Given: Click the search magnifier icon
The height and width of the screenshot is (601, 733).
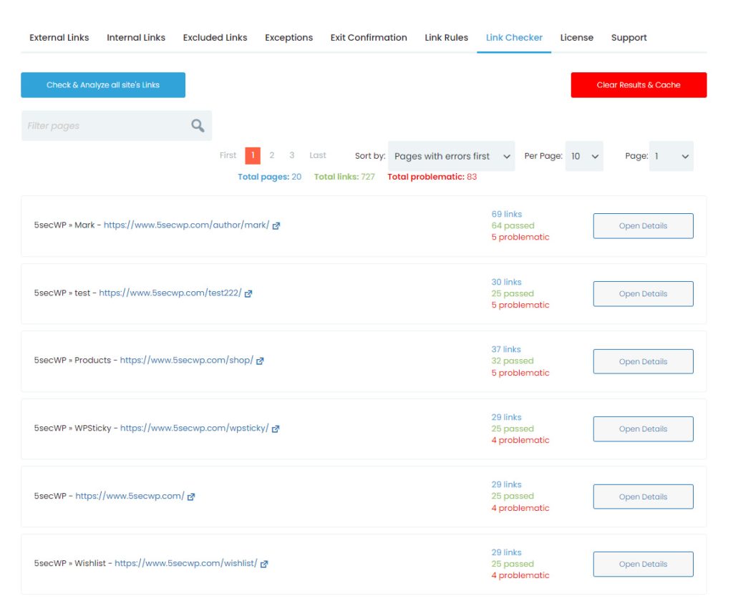Looking at the screenshot, I should click(196, 124).
